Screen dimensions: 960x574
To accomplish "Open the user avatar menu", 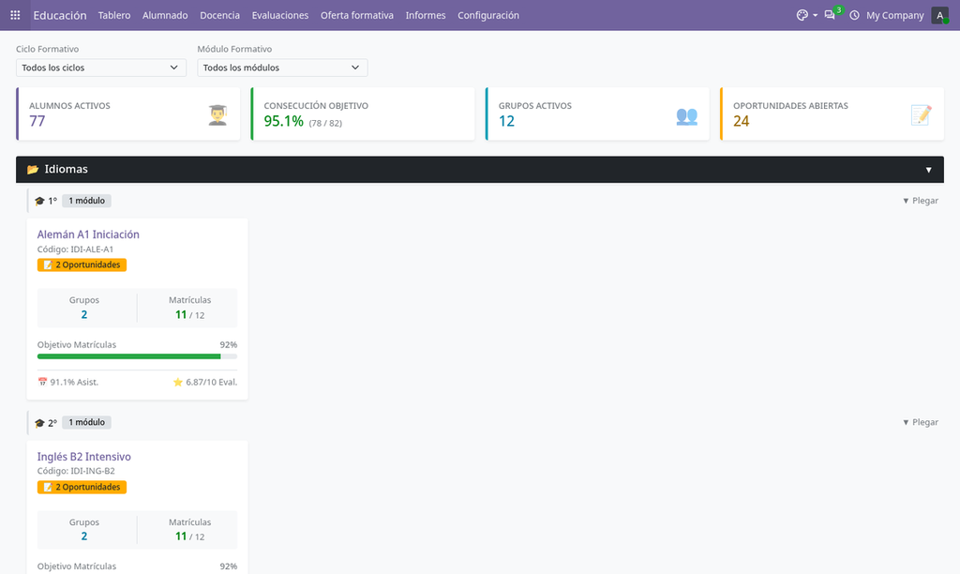I will tap(939, 15).
